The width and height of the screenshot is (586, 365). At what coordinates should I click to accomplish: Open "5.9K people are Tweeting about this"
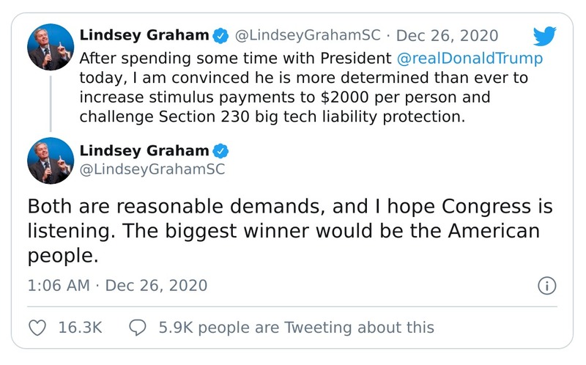pyautogui.click(x=296, y=328)
